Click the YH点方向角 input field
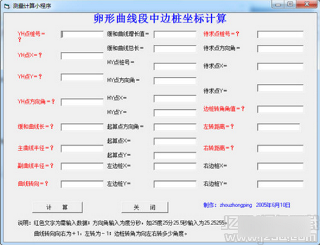This screenshot has width=320, height=245. pyautogui.click(x=82, y=102)
